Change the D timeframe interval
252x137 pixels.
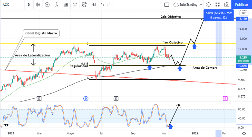click(x=29, y=5)
